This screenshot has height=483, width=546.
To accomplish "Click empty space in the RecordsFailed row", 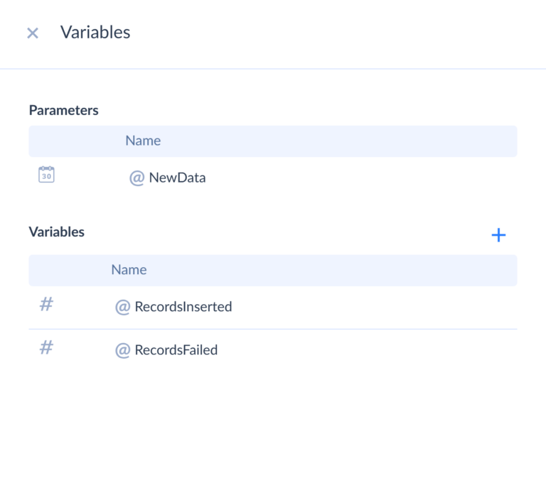I will 370,350.
